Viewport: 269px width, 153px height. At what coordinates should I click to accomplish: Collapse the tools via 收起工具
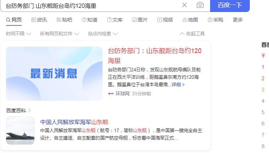pos(192,34)
